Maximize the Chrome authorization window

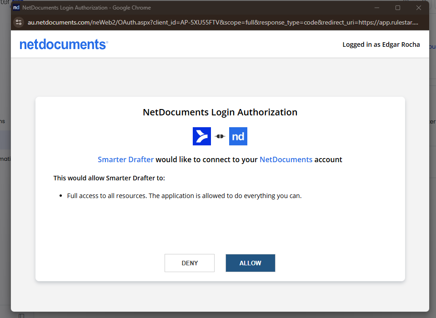pyautogui.click(x=398, y=8)
